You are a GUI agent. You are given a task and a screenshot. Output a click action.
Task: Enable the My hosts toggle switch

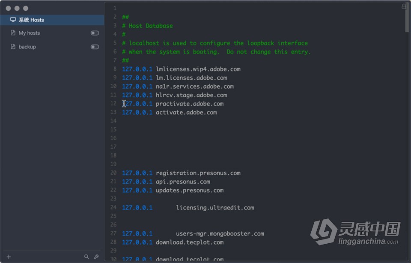coord(95,33)
